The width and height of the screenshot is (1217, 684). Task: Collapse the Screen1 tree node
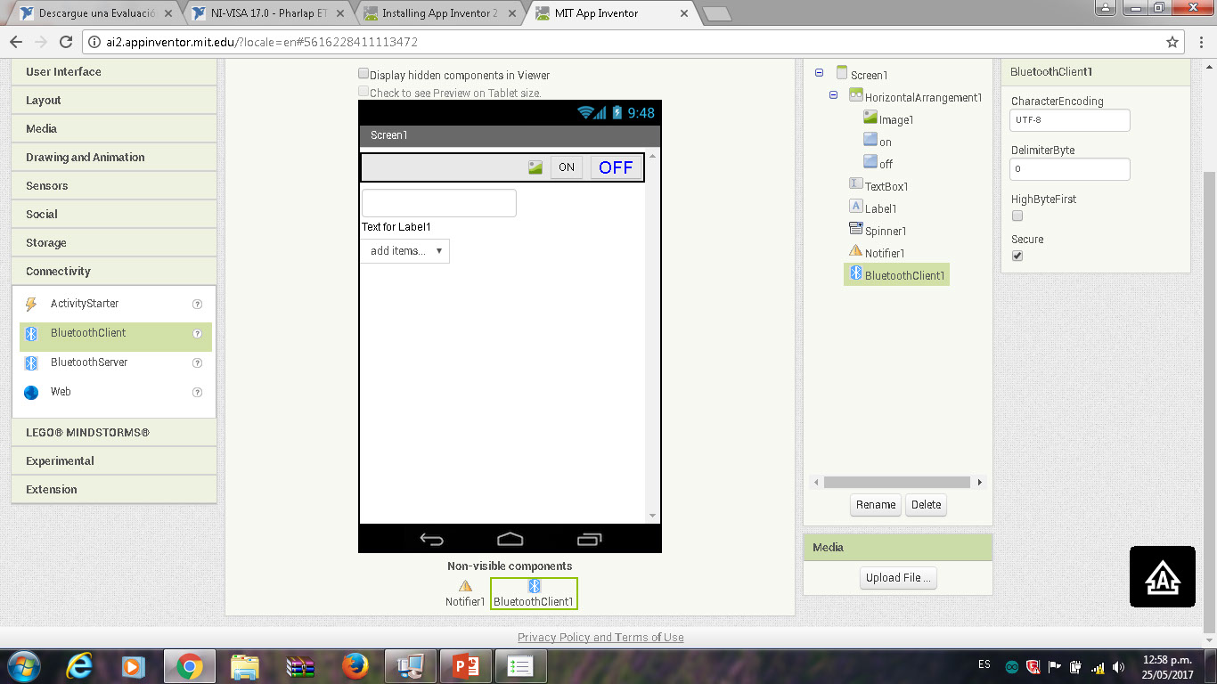820,74
